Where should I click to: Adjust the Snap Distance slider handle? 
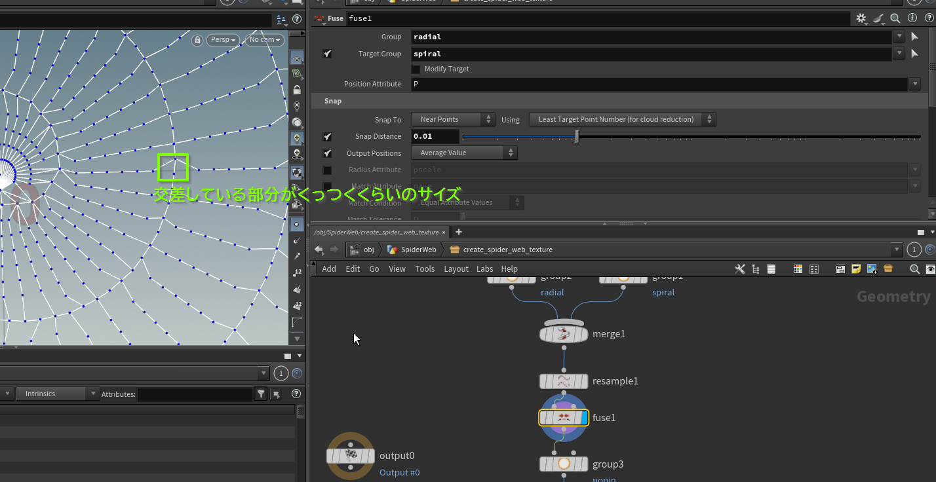[577, 136]
